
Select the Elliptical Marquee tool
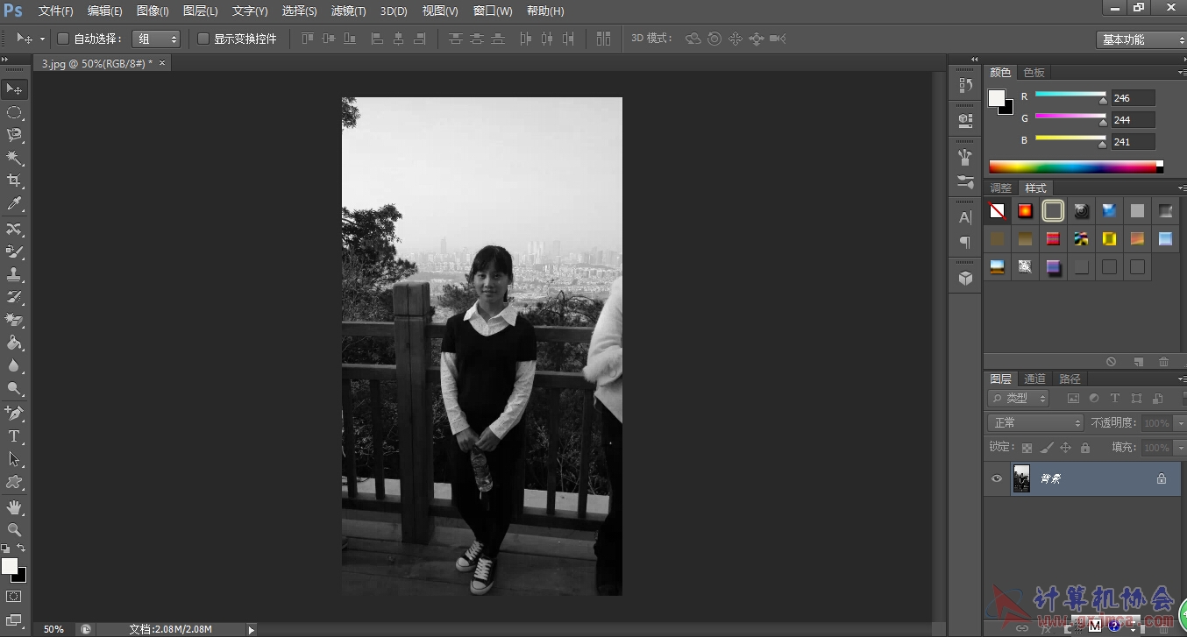(14, 112)
